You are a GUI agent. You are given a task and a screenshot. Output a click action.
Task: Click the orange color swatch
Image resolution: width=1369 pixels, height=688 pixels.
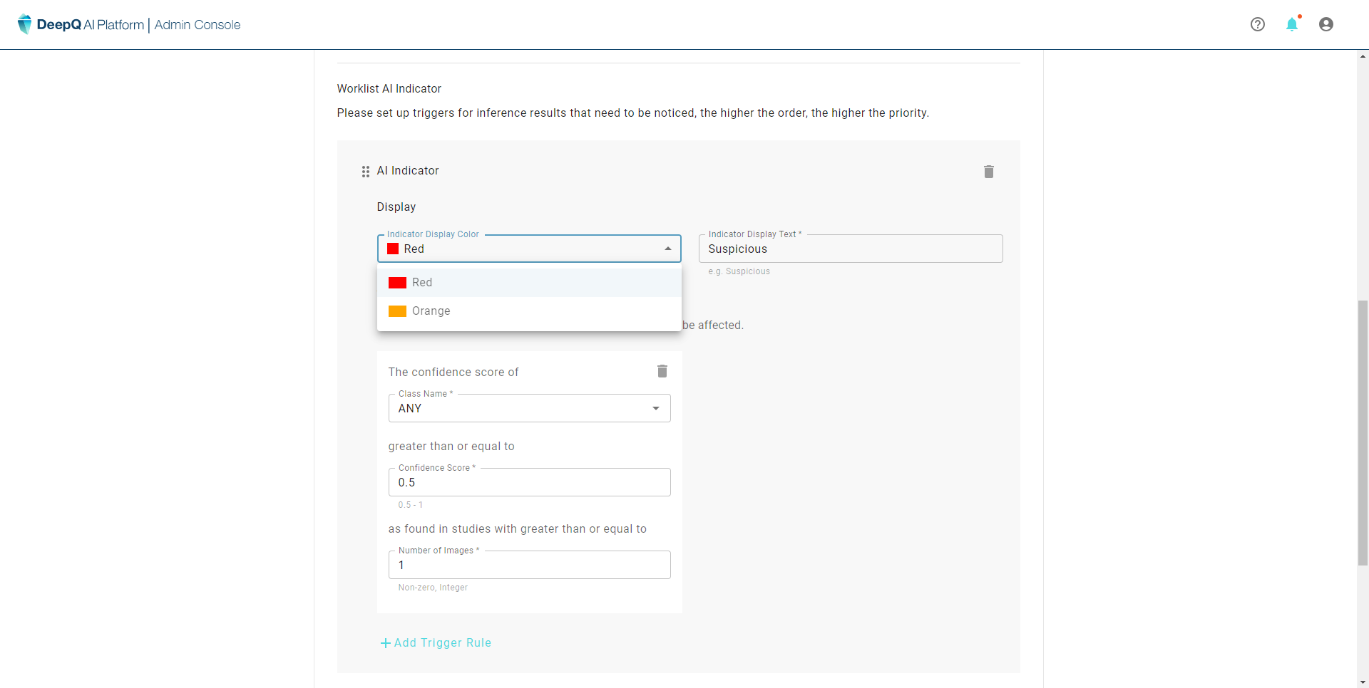point(397,311)
